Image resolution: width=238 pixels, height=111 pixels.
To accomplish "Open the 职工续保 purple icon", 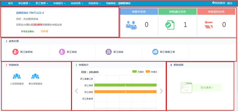I will tap(109, 52).
